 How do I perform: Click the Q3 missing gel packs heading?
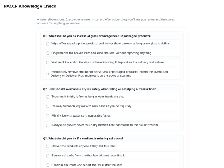coord(83,139)
